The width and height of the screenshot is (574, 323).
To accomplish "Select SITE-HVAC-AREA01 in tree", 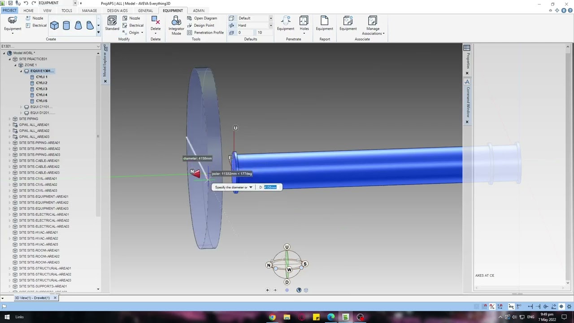I will pyautogui.click(x=38, y=232).
